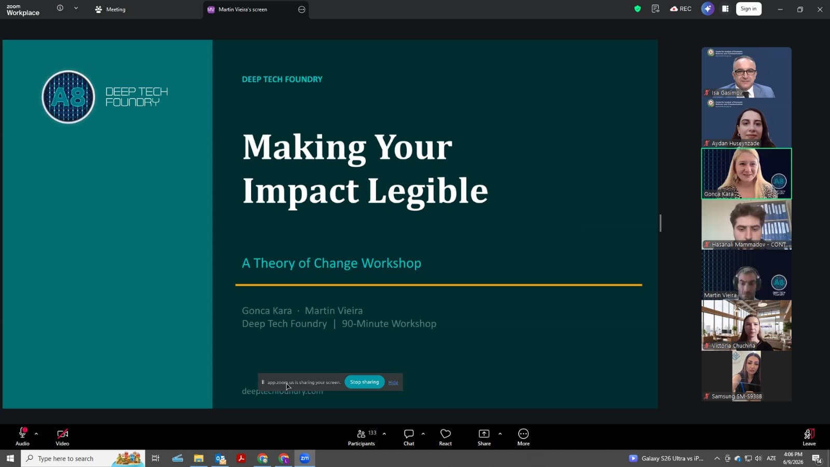Open the green encryption shield info
The width and height of the screenshot is (830, 467).
[638, 9]
